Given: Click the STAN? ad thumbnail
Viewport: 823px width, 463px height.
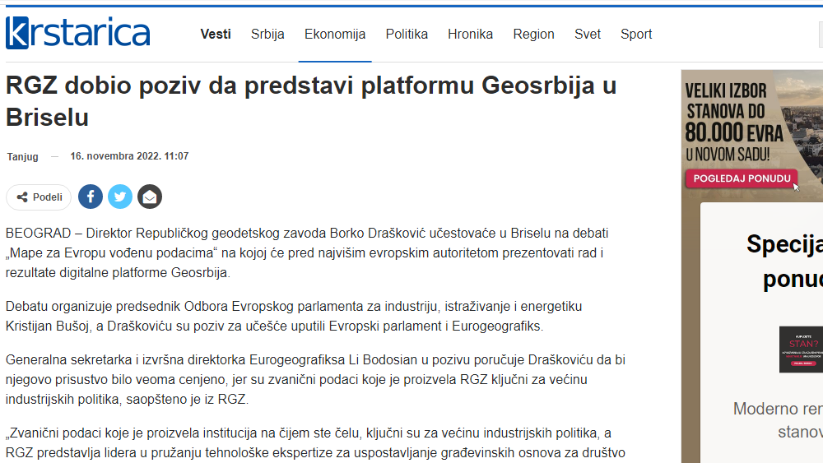Looking at the screenshot, I should pos(801,350).
